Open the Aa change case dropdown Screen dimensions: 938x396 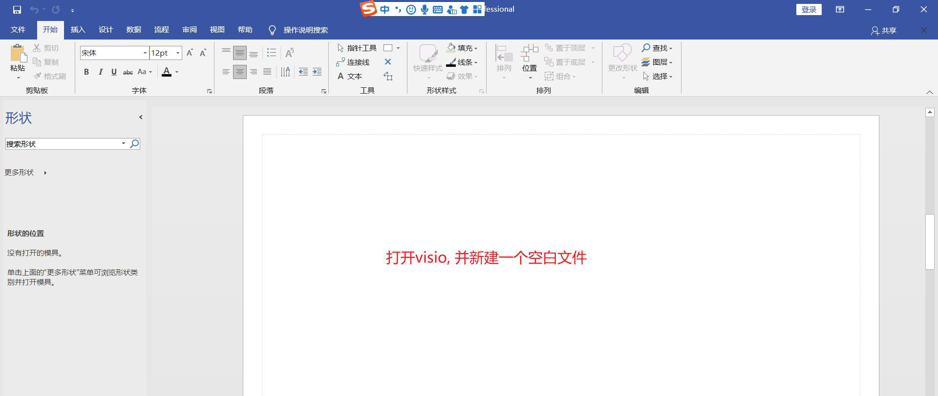145,72
